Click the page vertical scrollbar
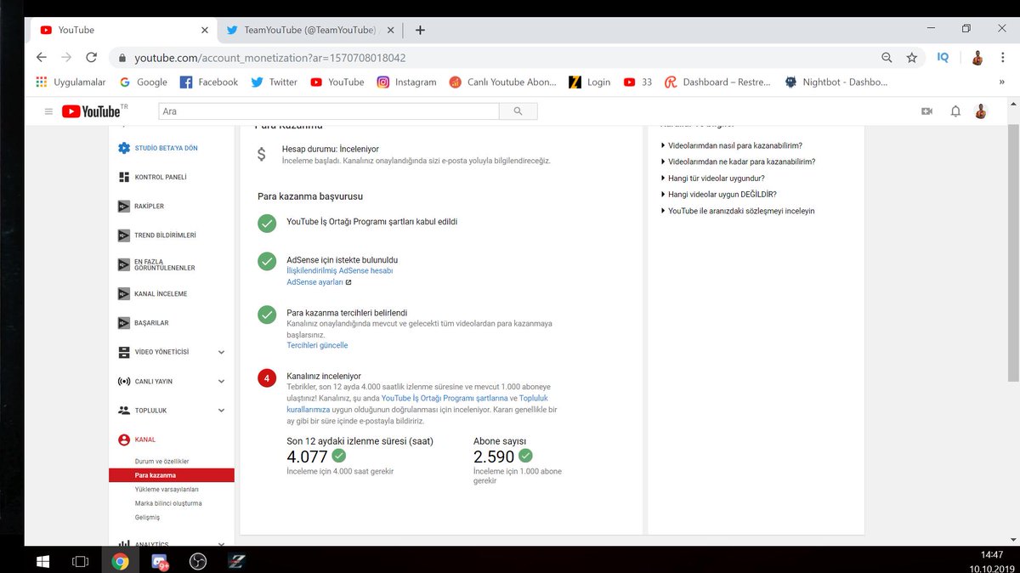Screen dimensions: 1020x573 (x=1013, y=255)
